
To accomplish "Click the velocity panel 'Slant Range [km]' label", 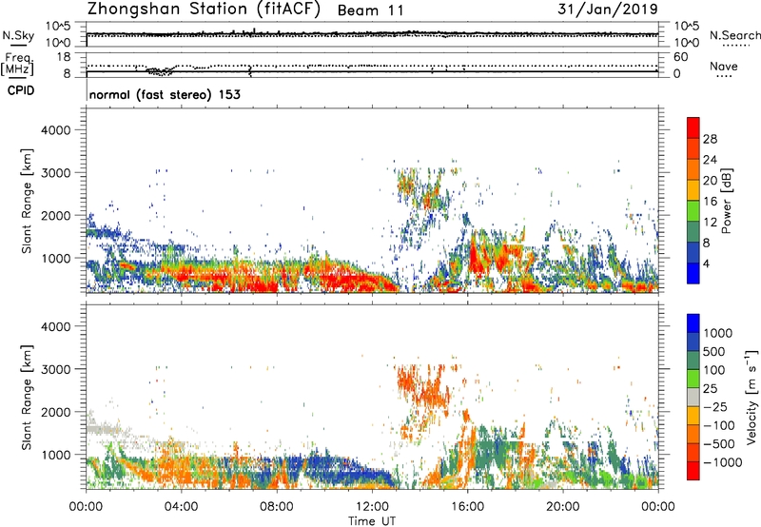I will 28,398.
